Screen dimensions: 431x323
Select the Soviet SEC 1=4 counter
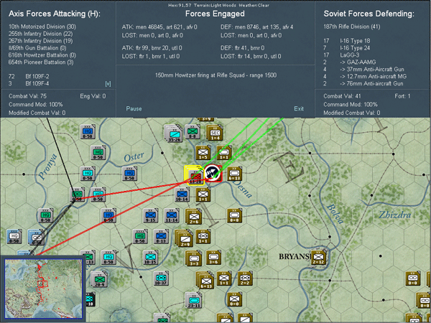tap(215, 134)
